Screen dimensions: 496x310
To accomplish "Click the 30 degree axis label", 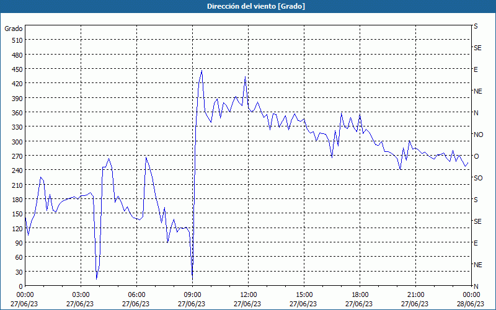I will (x=19, y=272).
